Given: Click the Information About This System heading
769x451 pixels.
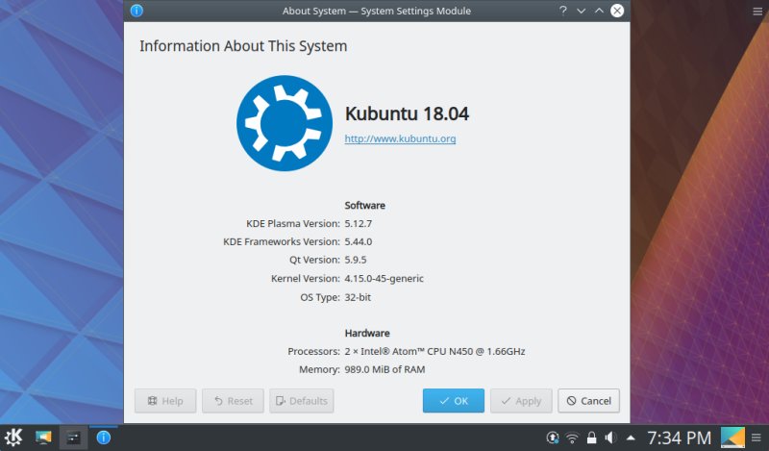Looking at the screenshot, I should coord(243,46).
